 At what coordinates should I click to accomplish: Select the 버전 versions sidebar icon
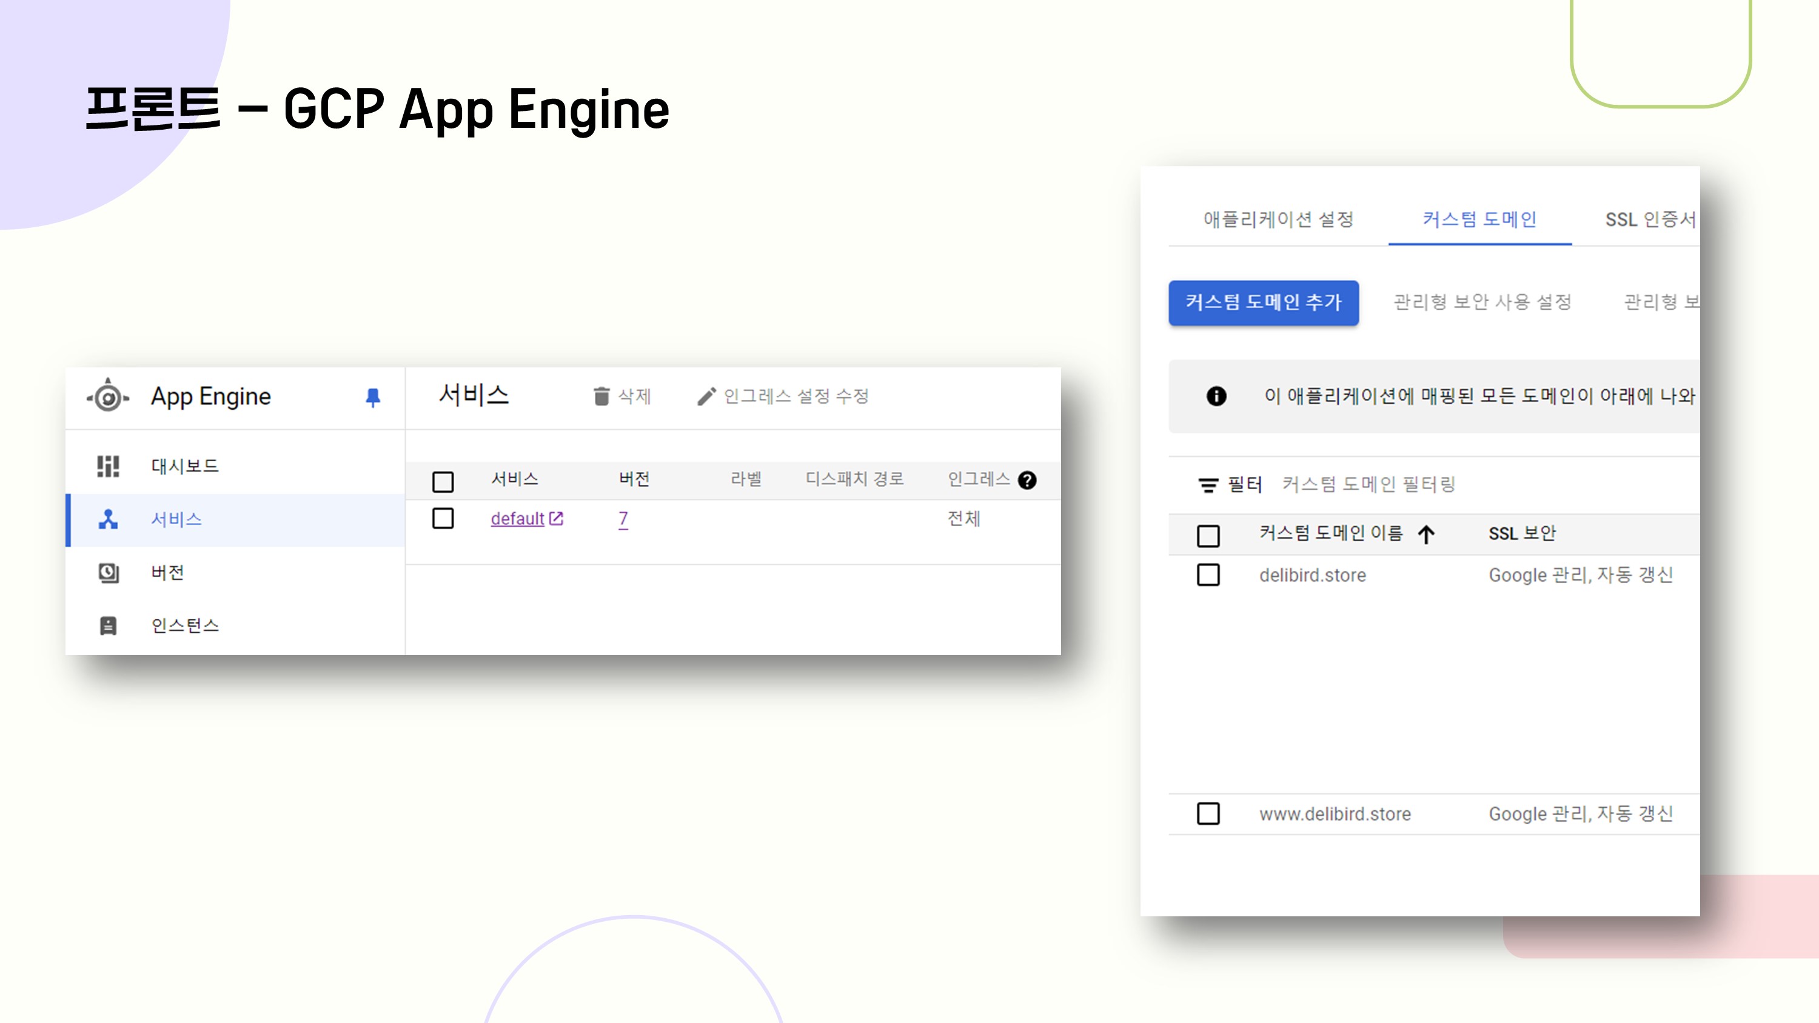pyautogui.click(x=108, y=573)
